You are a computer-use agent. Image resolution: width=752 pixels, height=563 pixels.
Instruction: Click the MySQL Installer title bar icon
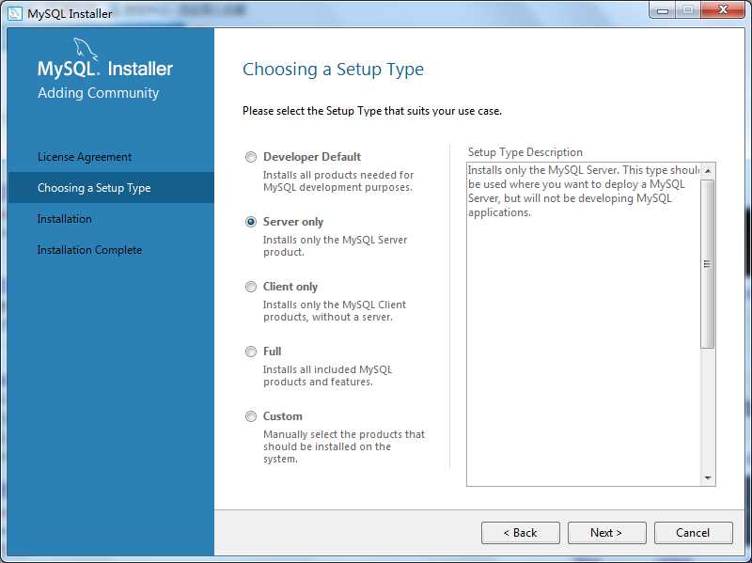coord(15,13)
